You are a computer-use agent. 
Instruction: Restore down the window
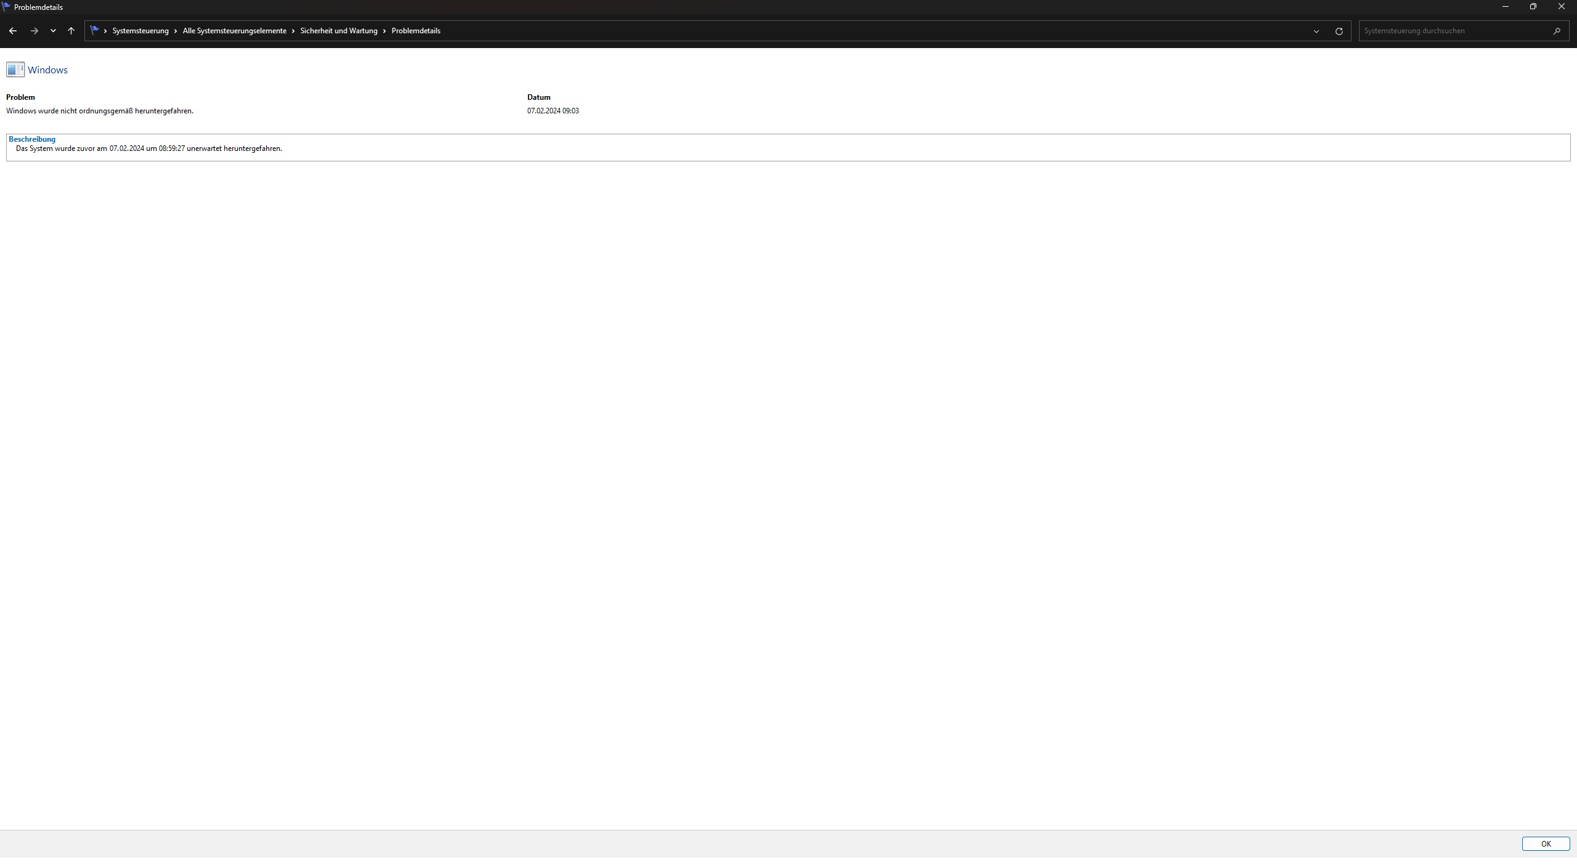tap(1533, 7)
